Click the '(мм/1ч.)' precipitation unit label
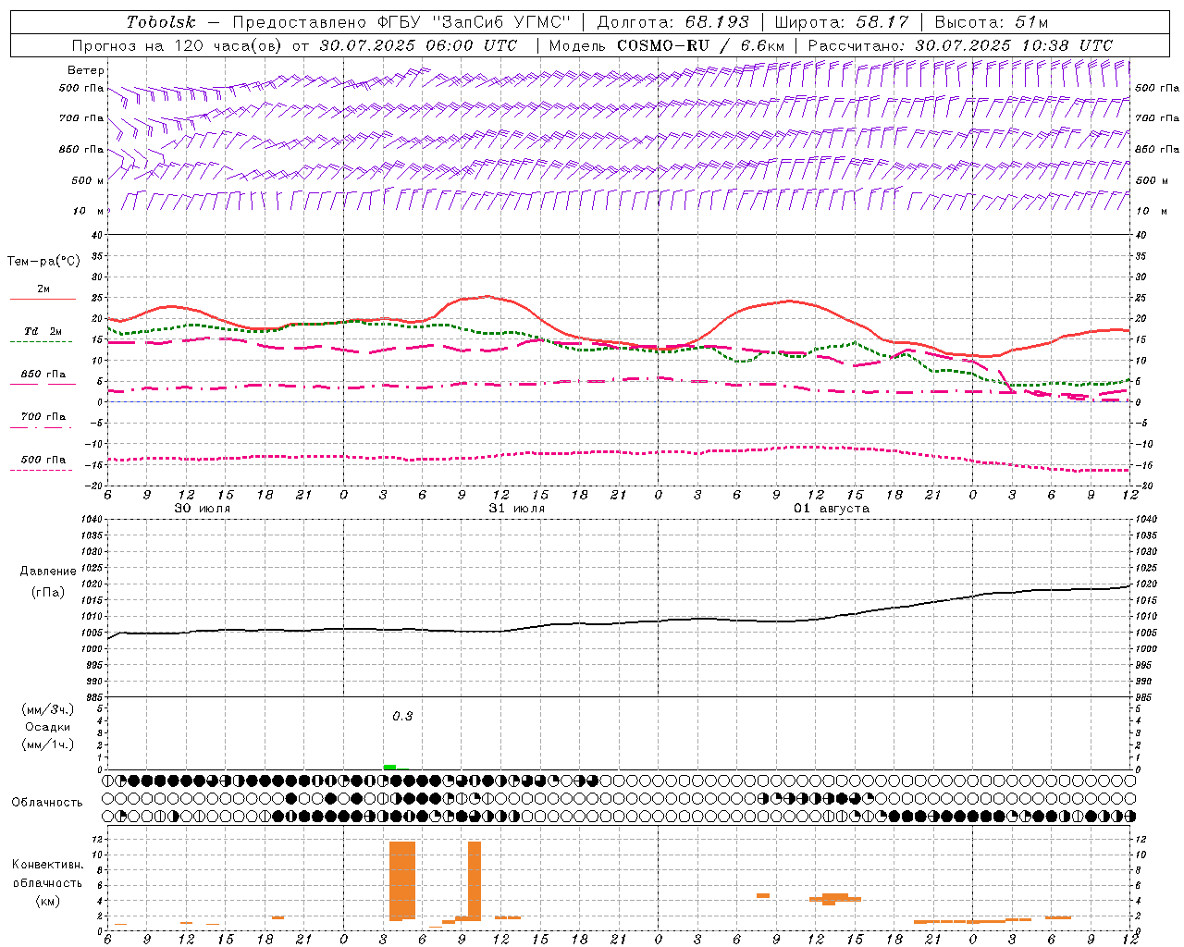 tap(48, 744)
